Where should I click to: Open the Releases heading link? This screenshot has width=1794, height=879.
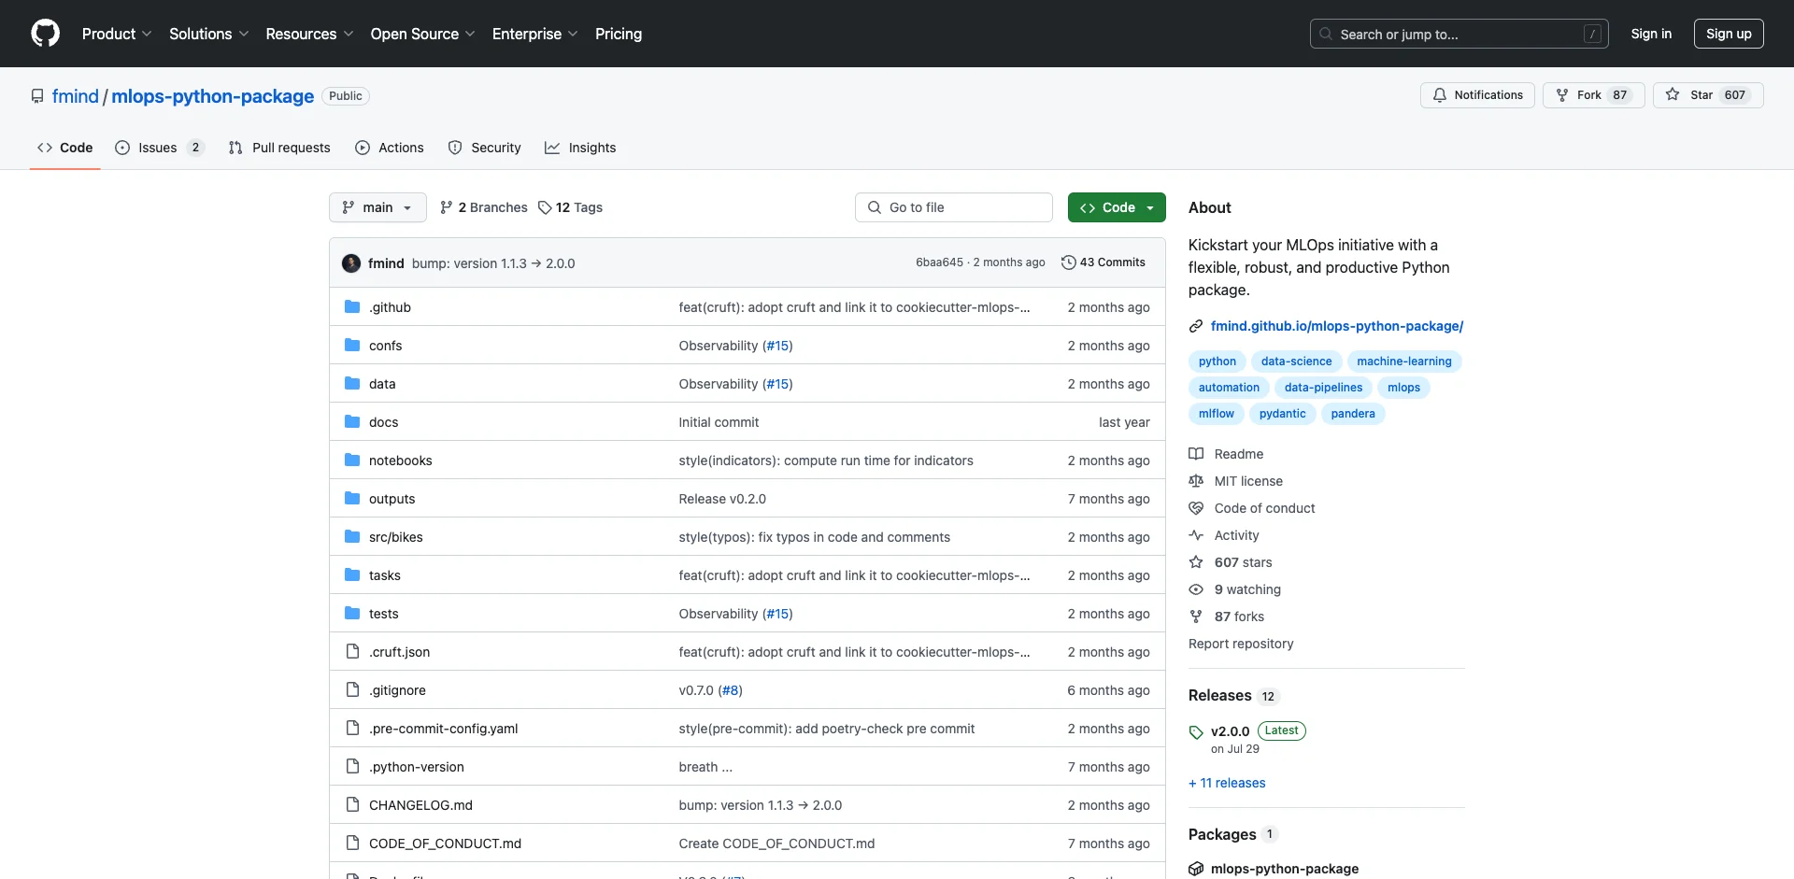click(x=1219, y=695)
